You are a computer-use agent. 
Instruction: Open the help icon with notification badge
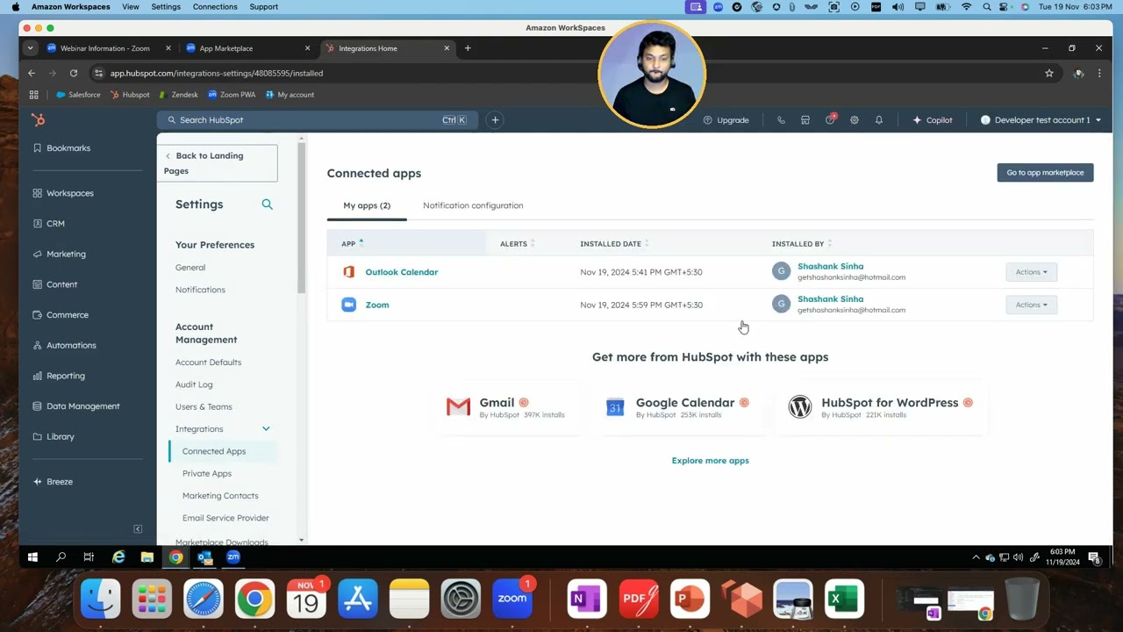click(830, 120)
